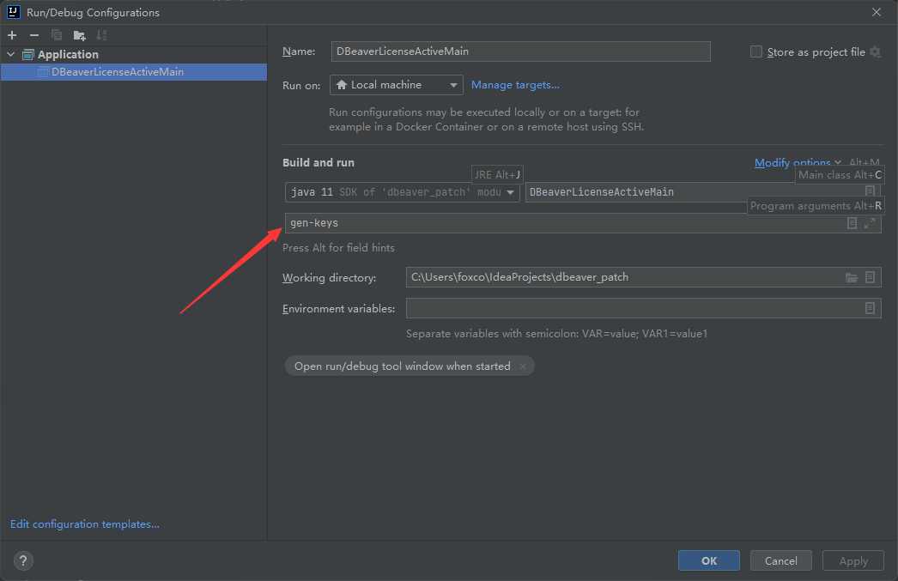
Task: Collapse the Application tree node
Action: click(11, 54)
